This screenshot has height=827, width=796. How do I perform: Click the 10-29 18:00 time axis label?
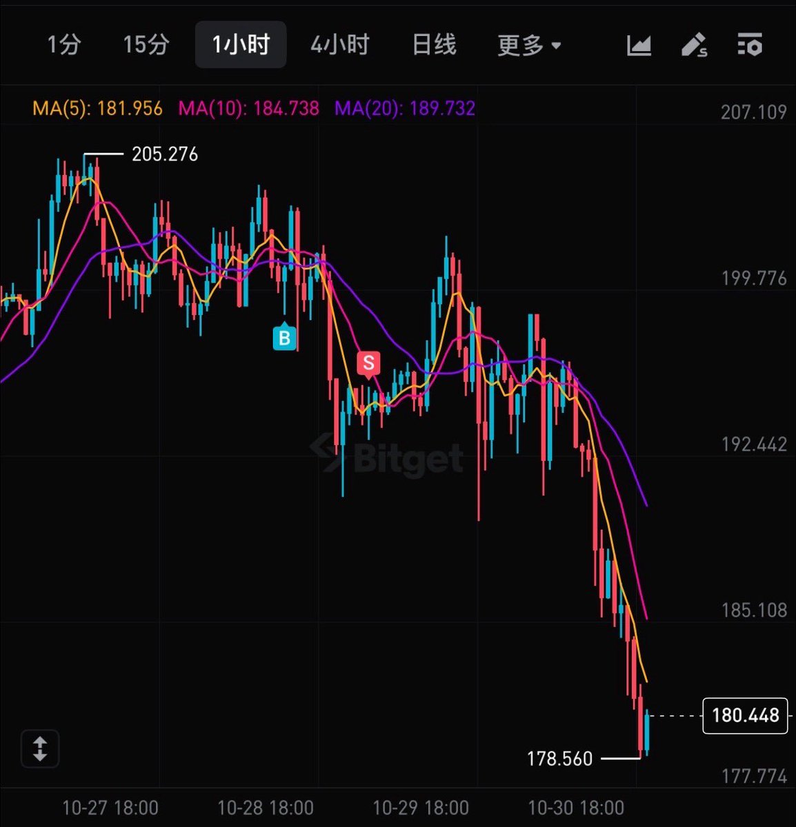click(x=421, y=808)
